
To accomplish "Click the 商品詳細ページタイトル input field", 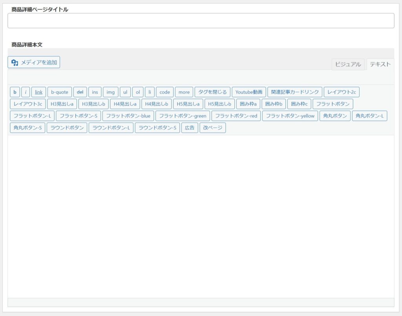I will 201,21.
